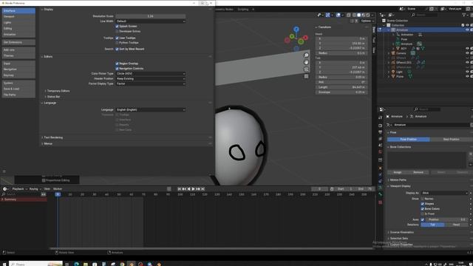Screen dimensions: 473x266
Task: Open the Windows Start button
Action: point(4,264)
